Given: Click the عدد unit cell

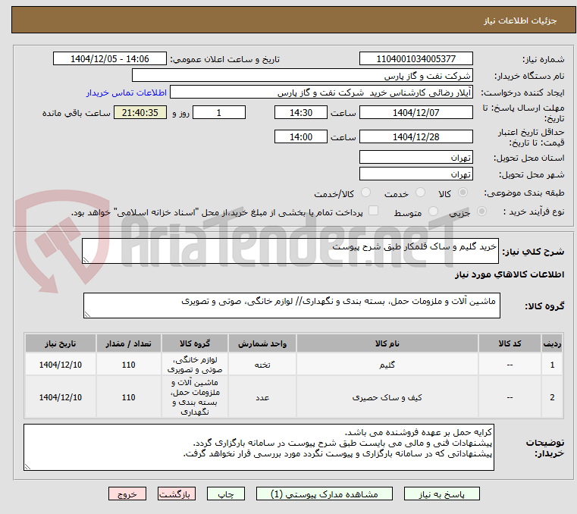Looking at the screenshot, I should click(x=262, y=397).
